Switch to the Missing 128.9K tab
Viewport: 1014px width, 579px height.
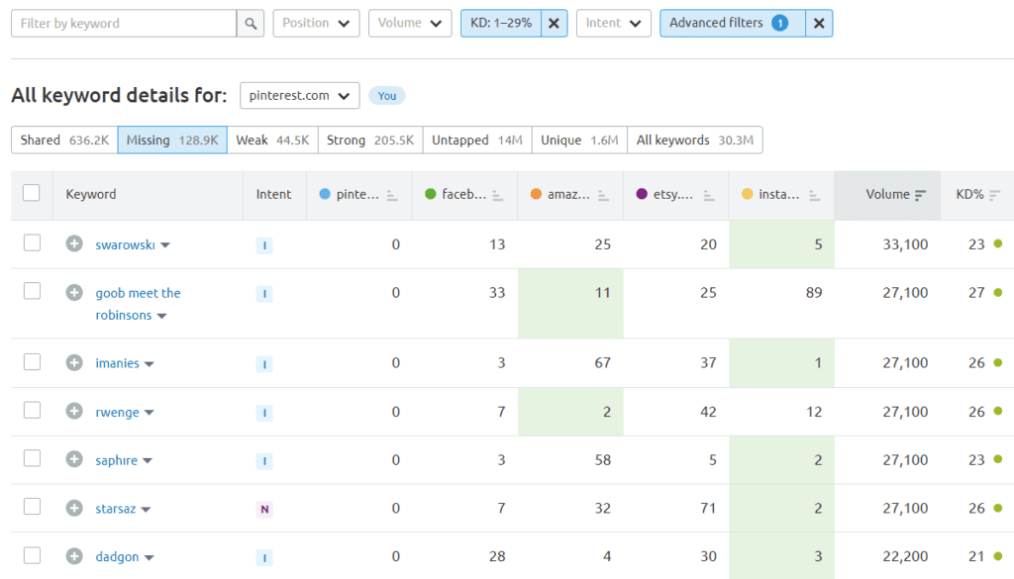click(172, 141)
